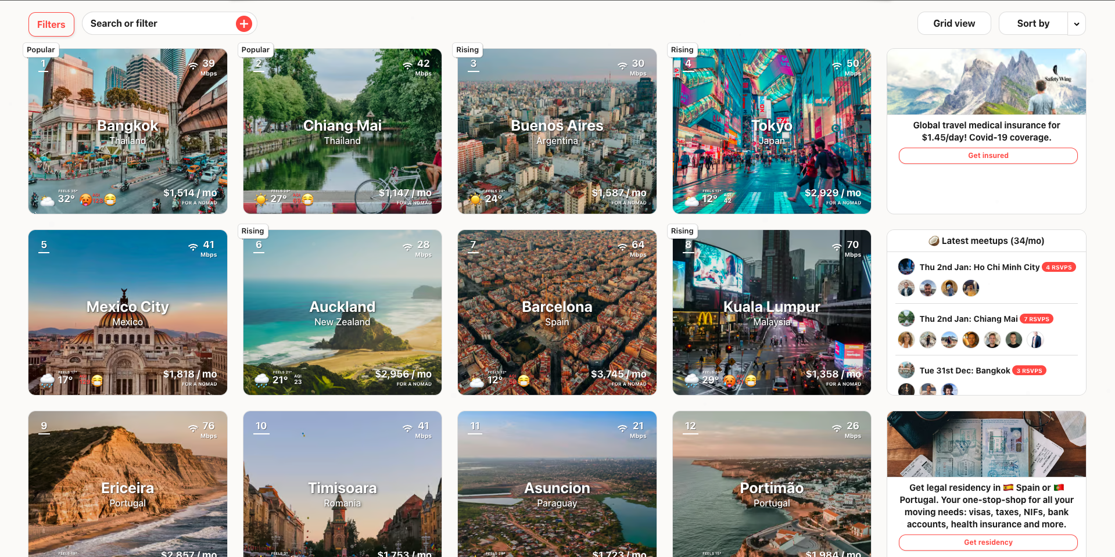
Task: Click the Wi-Fi icon on Kuala Lumpur card
Action: pos(837,247)
